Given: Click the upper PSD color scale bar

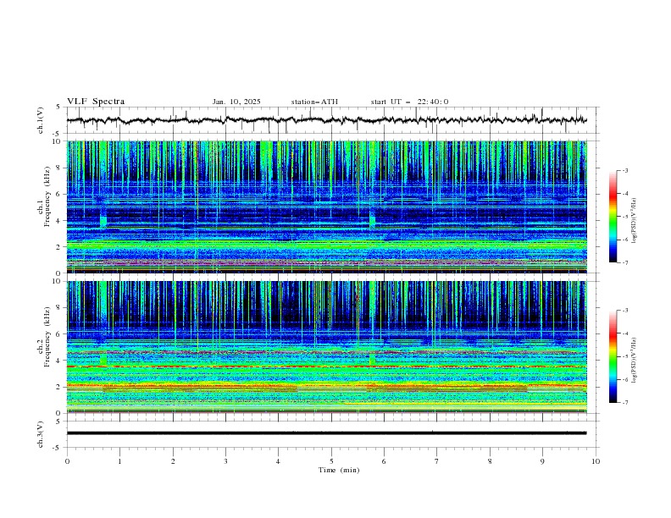Looking at the screenshot, I should [613, 217].
